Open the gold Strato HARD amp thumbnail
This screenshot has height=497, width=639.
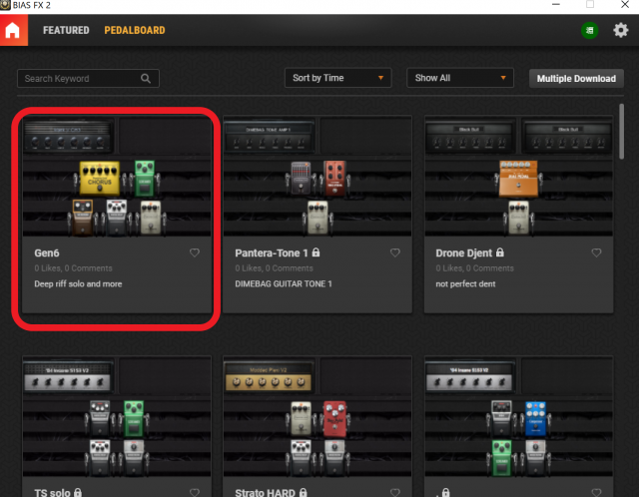point(269,377)
